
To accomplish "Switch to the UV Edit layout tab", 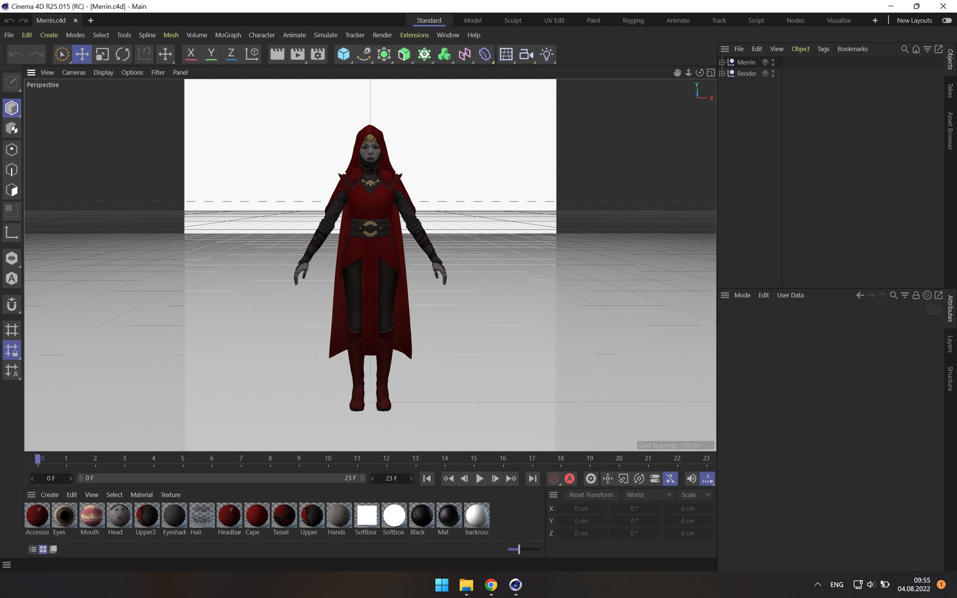I will [x=554, y=20].
